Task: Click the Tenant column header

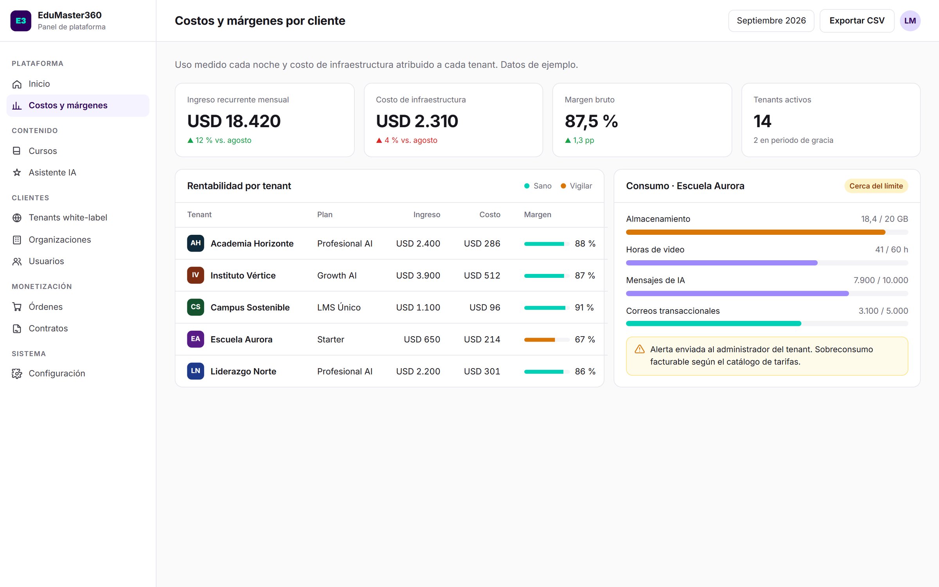Action: (199, 214)
